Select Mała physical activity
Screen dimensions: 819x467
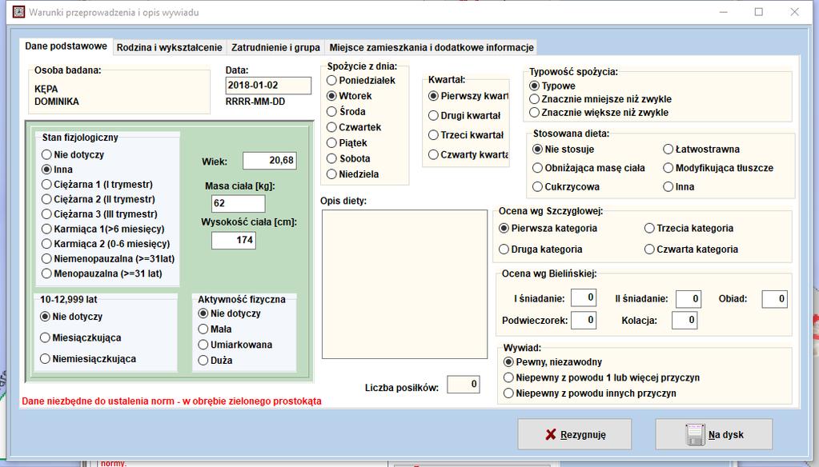click(x=215, y=329)
